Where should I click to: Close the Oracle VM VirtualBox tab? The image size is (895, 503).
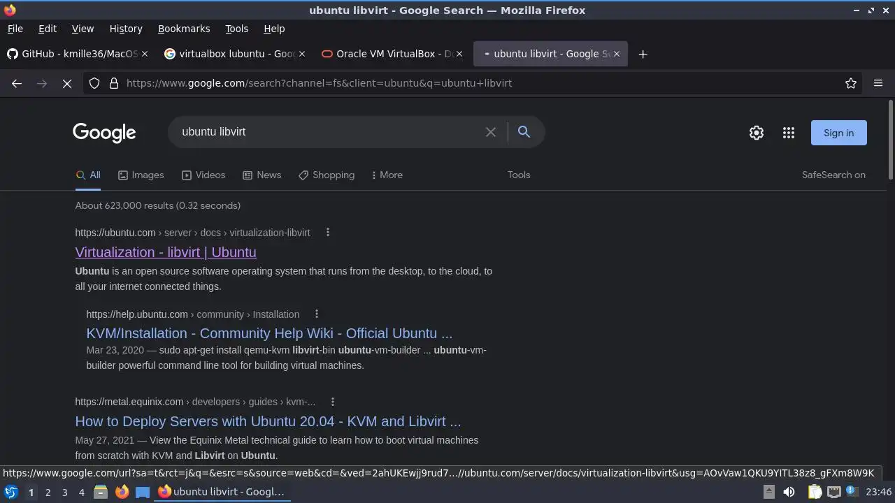[x=459, y=54]
